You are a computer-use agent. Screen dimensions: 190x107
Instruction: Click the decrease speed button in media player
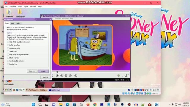[x=61, y=75]
